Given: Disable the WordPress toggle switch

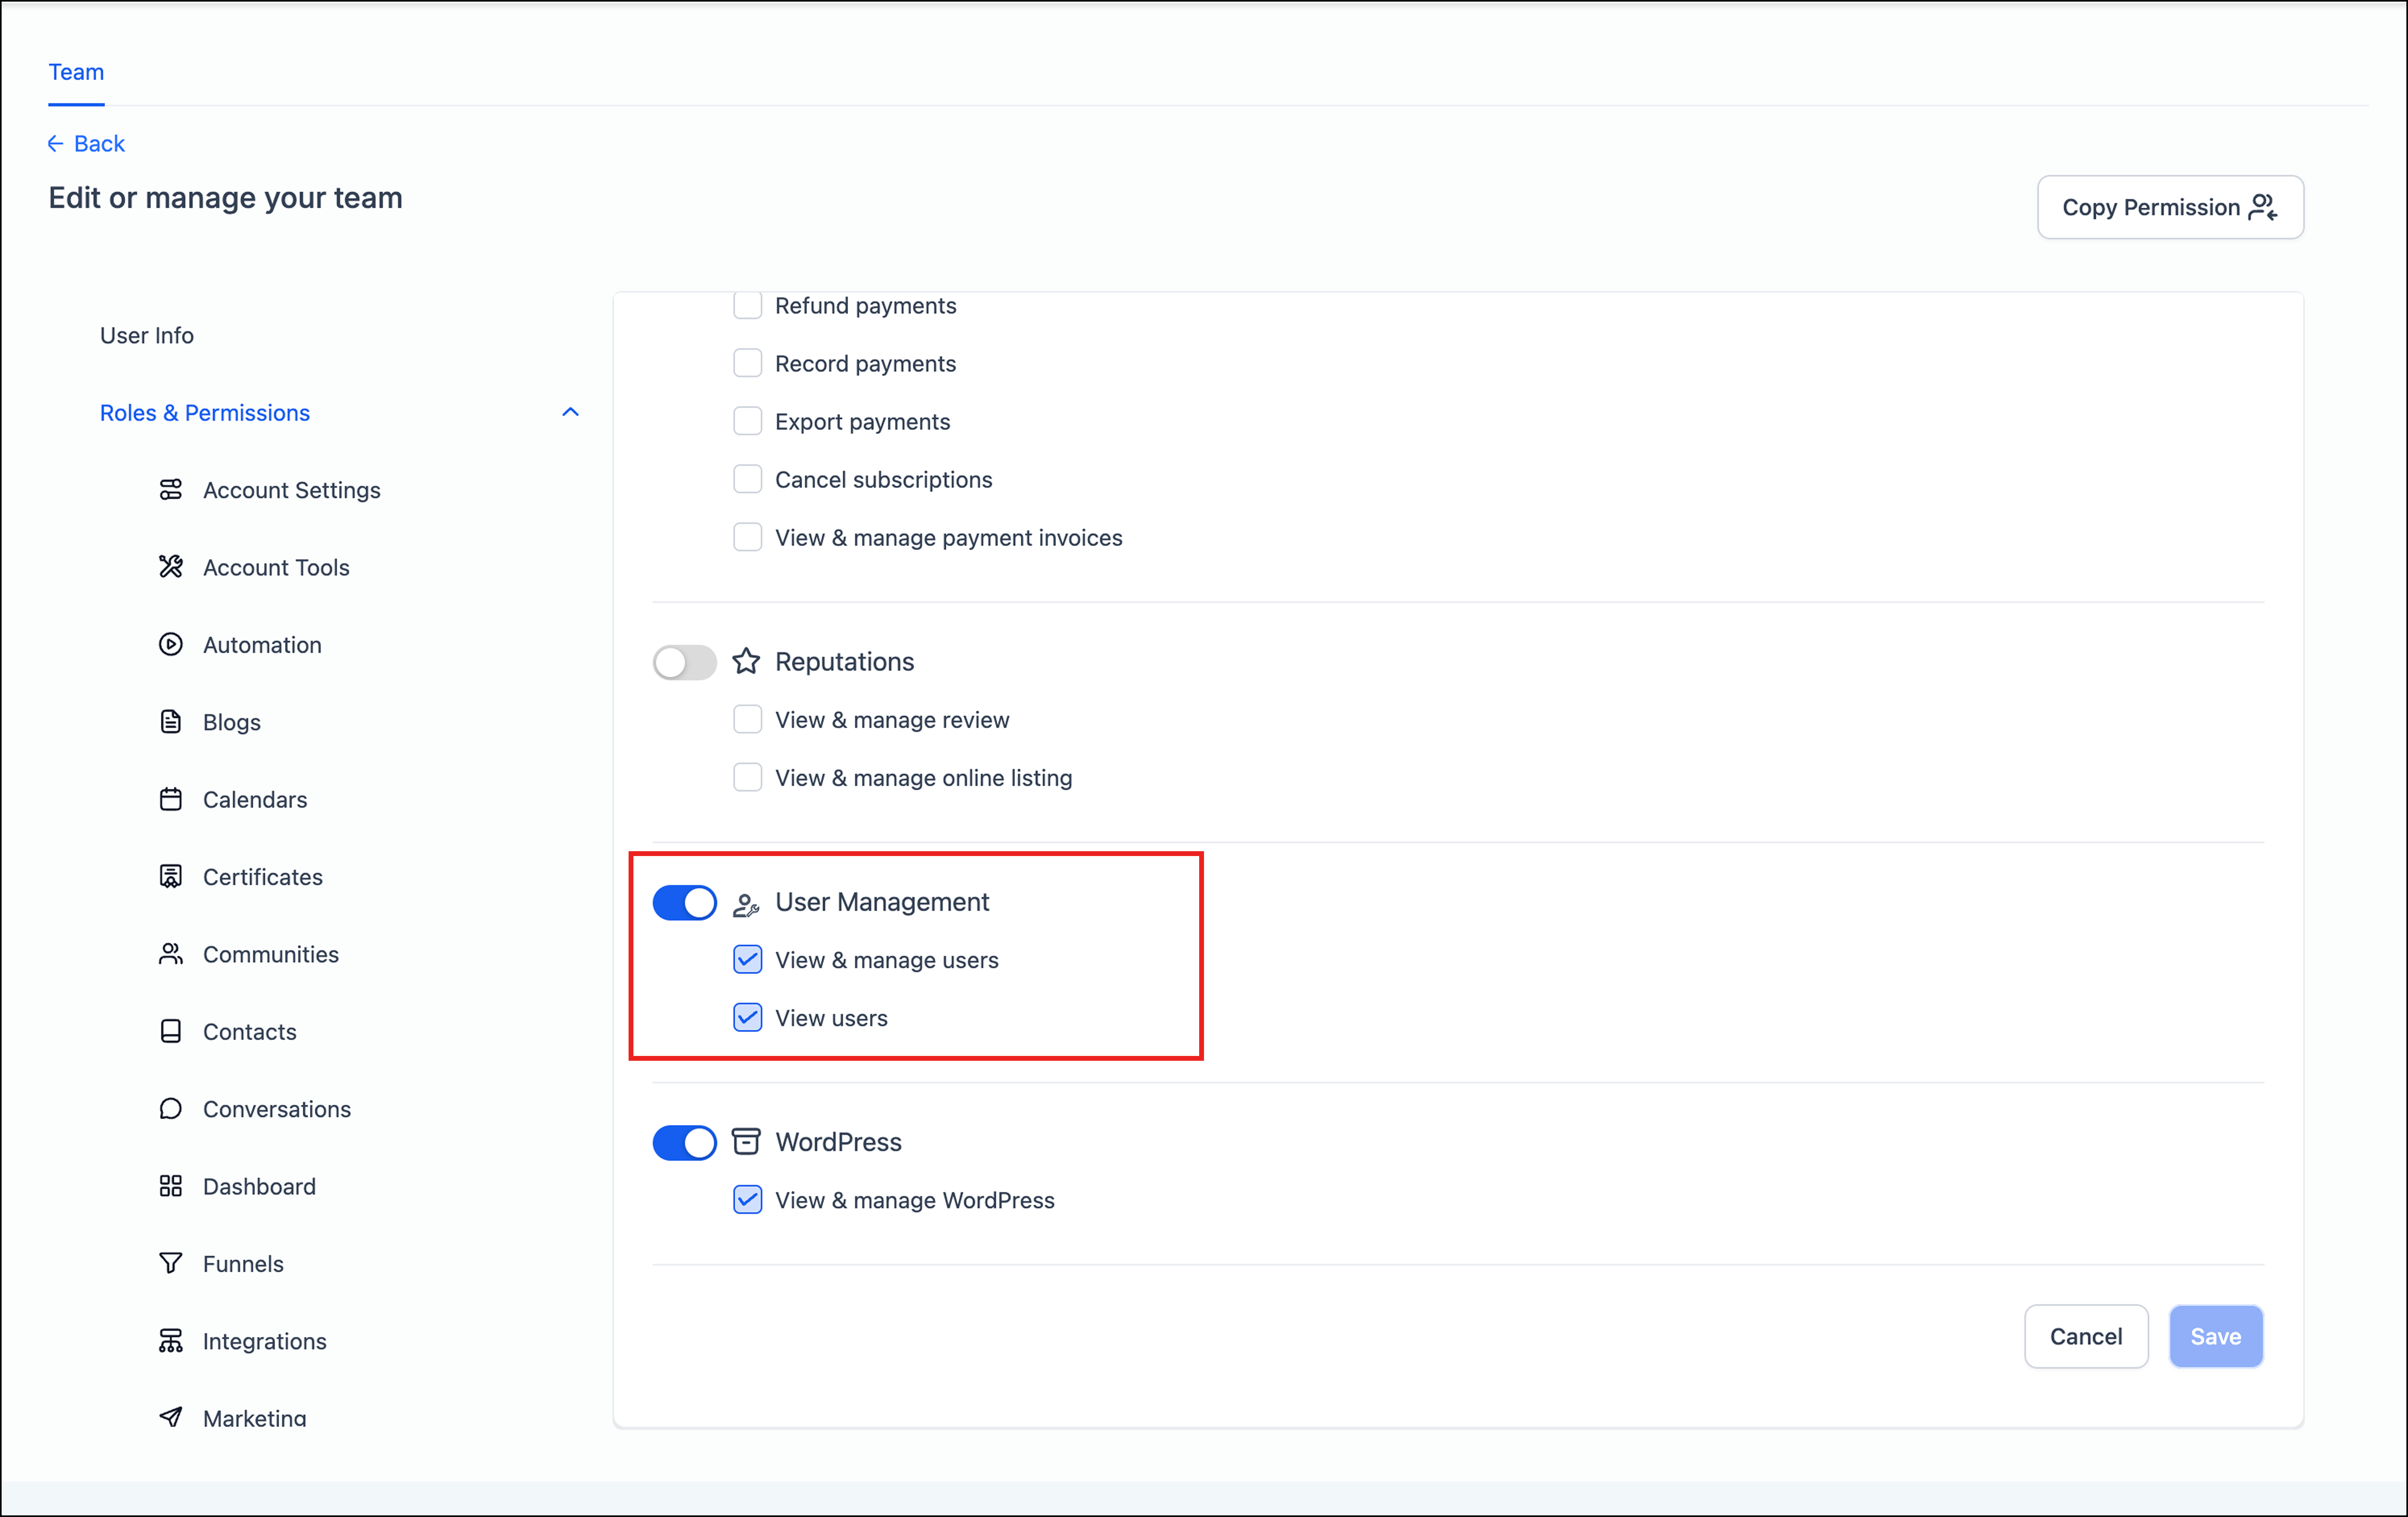Looking at the screenshot, I should click(x=685, y=1142).
